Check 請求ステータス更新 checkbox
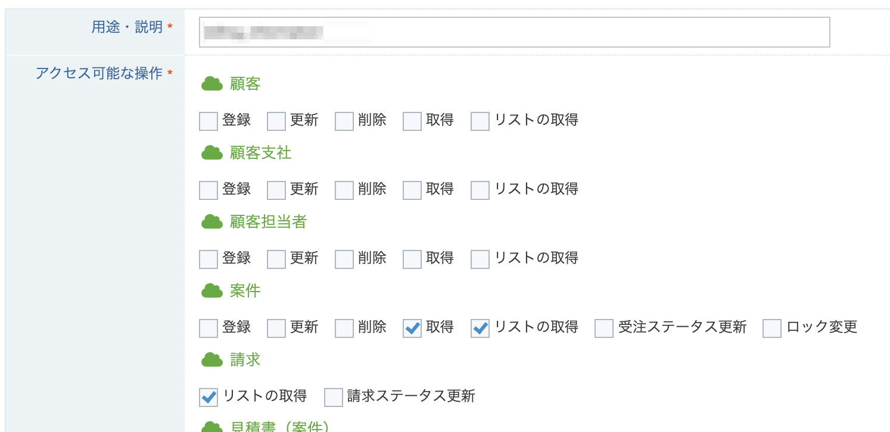Screen dimensions: 890x432 [x=334, y=397]
